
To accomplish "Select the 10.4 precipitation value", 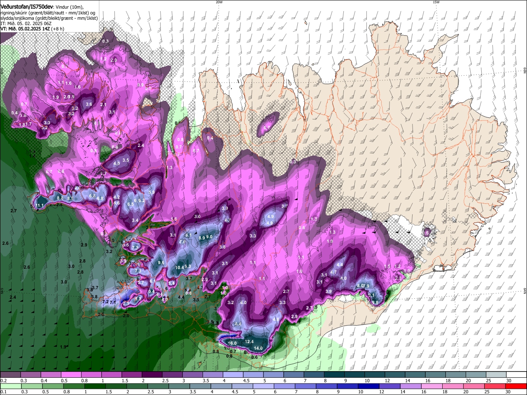I will click(180, 267).
